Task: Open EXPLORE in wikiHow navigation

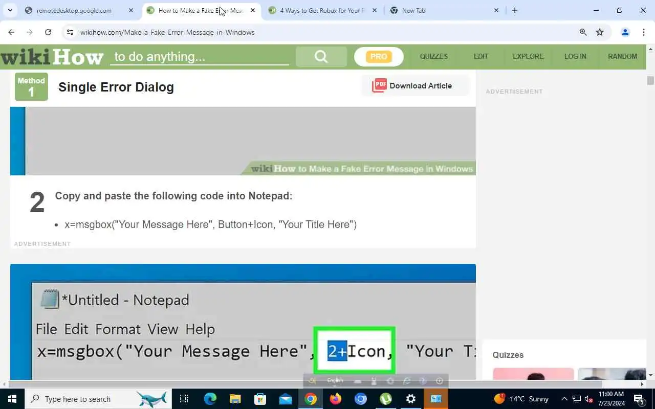Action: (x=528, y=56)
